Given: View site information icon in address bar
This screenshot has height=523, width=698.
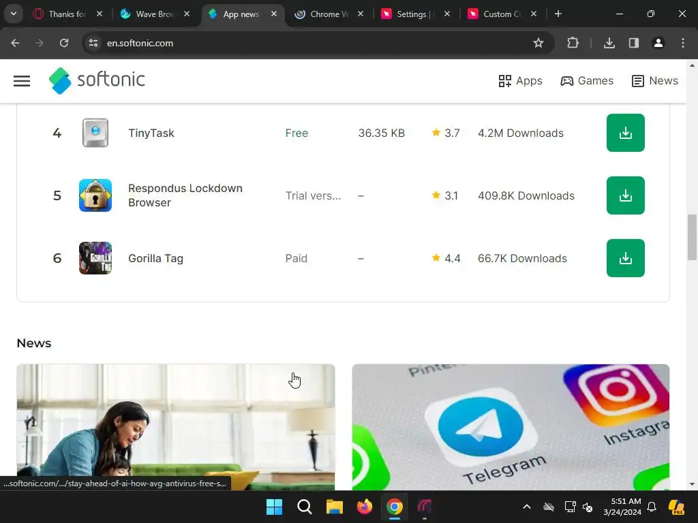Looking at the screenshot, I should tap(93, 43).
